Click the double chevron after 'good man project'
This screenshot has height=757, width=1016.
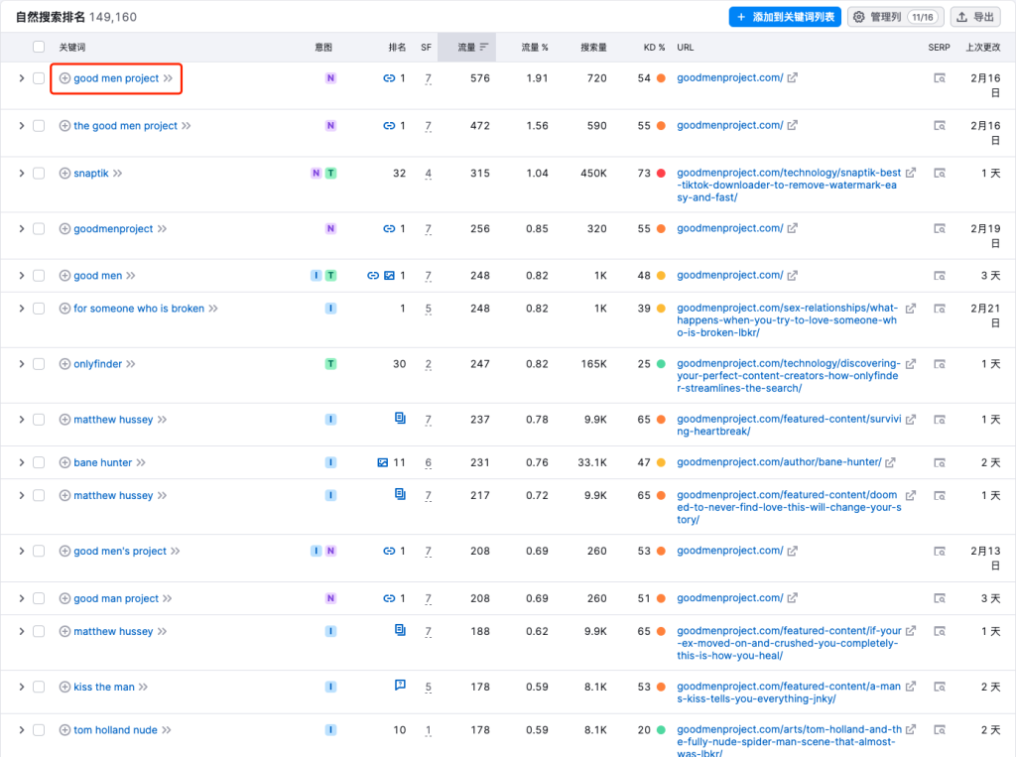pos(167,598)
